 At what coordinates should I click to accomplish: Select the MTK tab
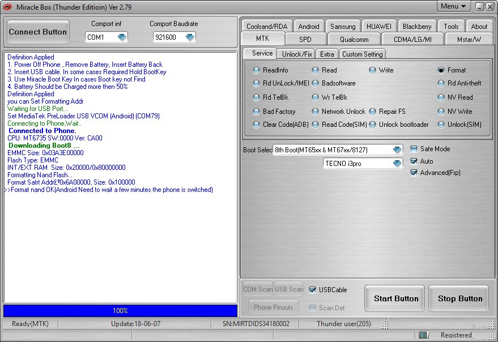pyautogui.click(x=263, y=39)
